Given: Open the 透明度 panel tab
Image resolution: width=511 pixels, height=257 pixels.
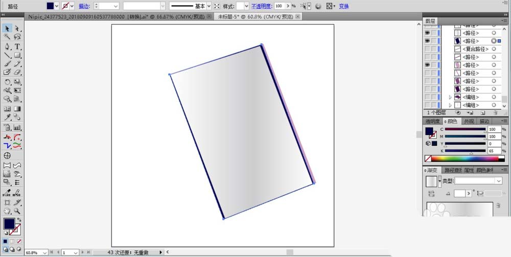Looking at the screenshot, I should coord(432,121).
